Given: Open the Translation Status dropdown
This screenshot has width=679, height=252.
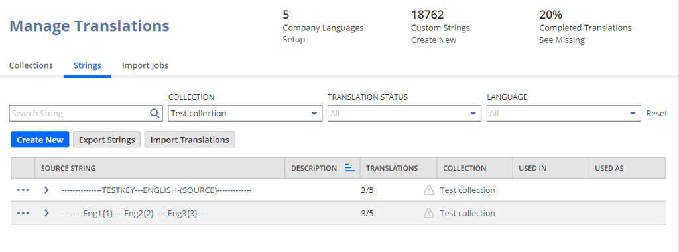Looking at the screenshot, I should pyautogui.click(x=404, y=114).
